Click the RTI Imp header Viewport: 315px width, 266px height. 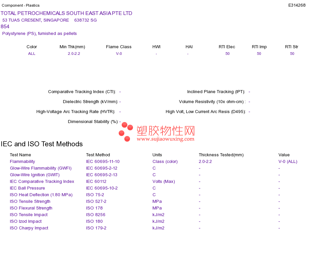259,47
